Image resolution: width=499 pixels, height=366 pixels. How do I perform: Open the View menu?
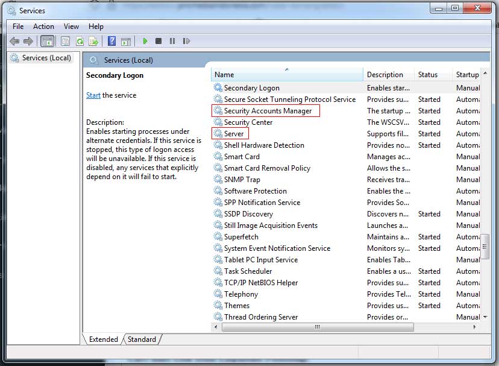(x=71, y=27)
